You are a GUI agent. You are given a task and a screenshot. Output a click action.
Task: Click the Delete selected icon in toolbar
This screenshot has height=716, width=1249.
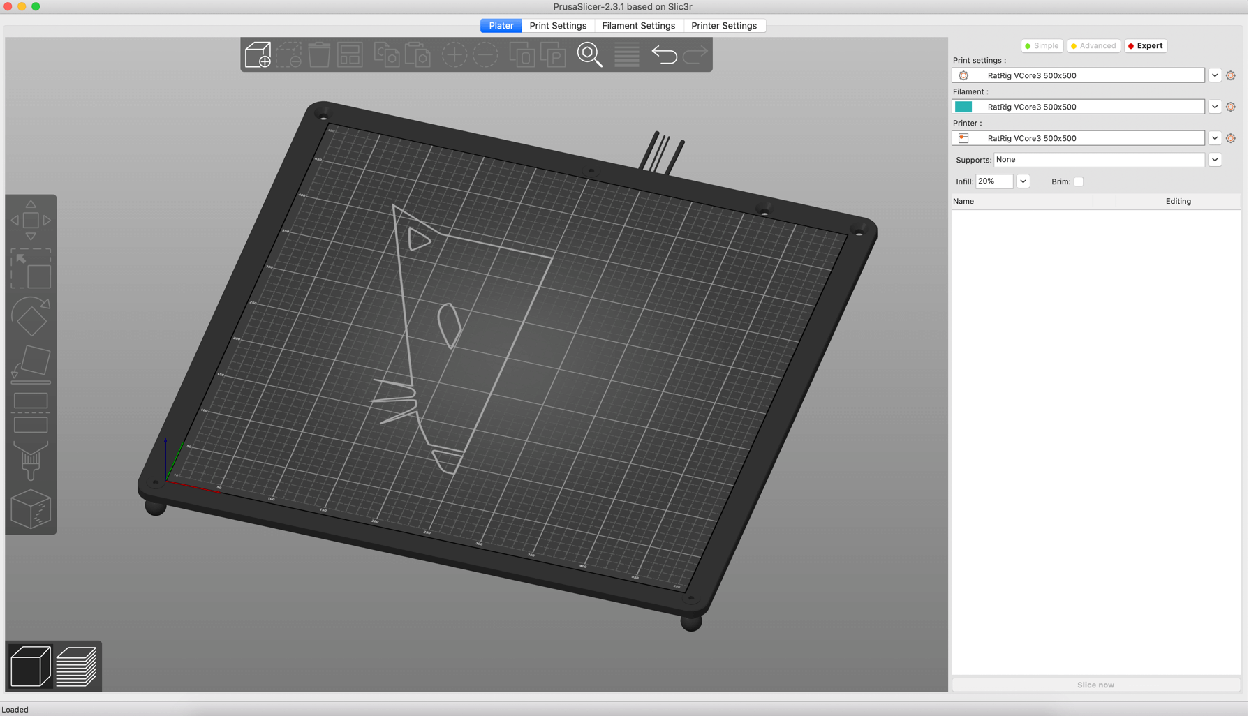pos(288,54)
